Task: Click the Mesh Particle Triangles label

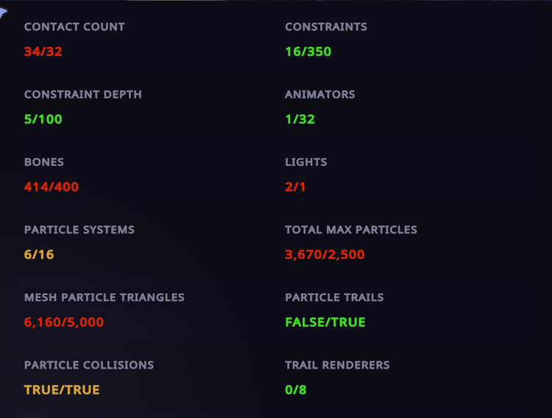Action: [x=105, y=297]
